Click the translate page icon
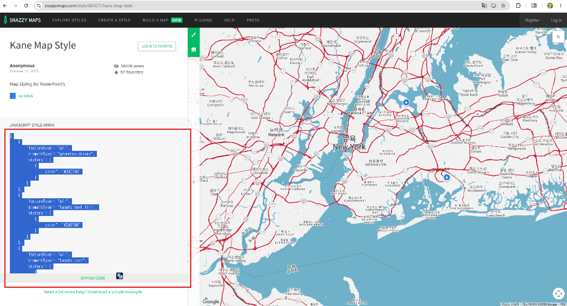Viewport: 567px width, 306px height. 484,6
